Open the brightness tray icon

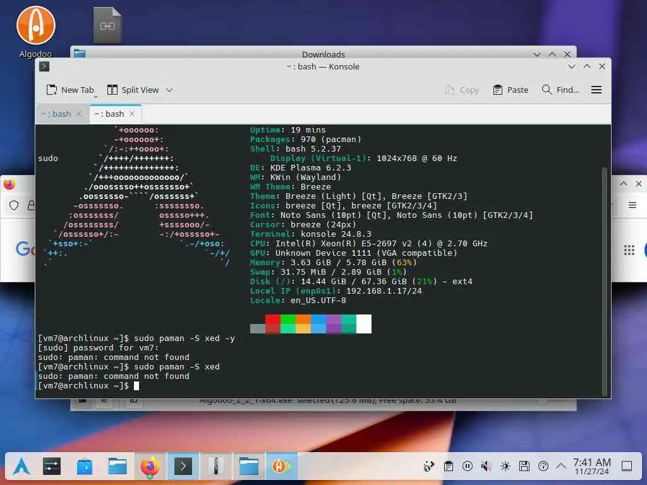(505, 467)
